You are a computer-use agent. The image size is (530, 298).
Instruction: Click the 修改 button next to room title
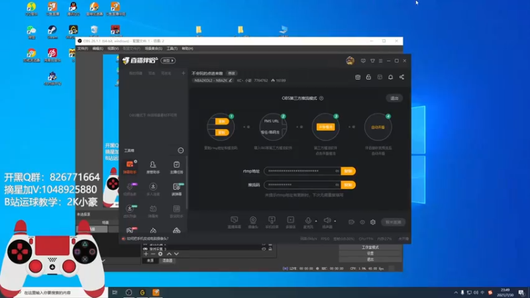pos(231,74)
